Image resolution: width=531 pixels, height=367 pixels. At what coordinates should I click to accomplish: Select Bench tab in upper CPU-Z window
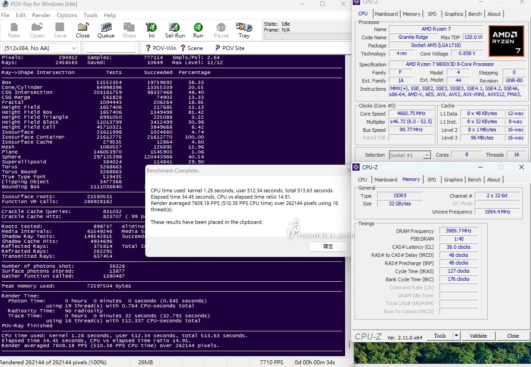coord(475,14)
